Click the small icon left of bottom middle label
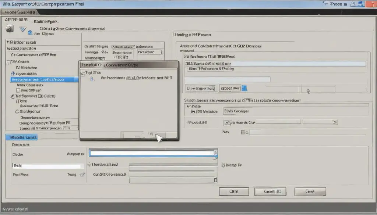 (x=89, y=165)
